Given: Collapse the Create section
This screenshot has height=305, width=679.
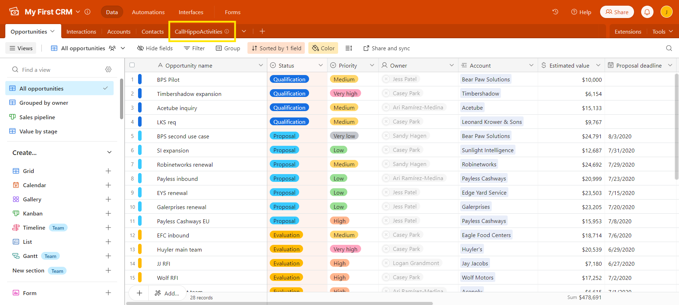Looking at the screenshot, I should 109,152.
